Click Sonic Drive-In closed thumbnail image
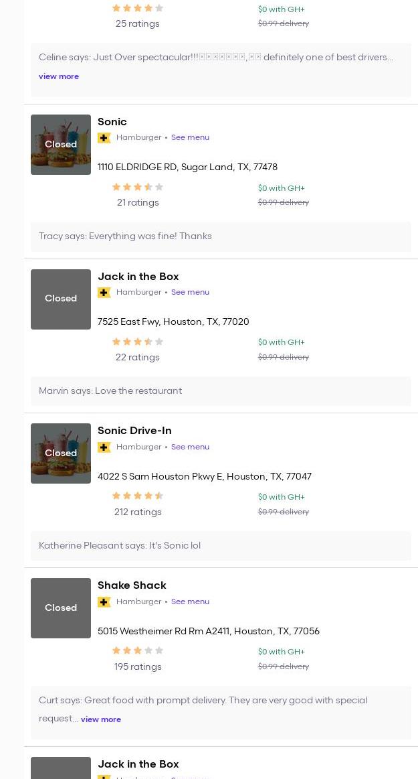Image resolution: width=418 pixels, height=779 pixels. [61, 453]
